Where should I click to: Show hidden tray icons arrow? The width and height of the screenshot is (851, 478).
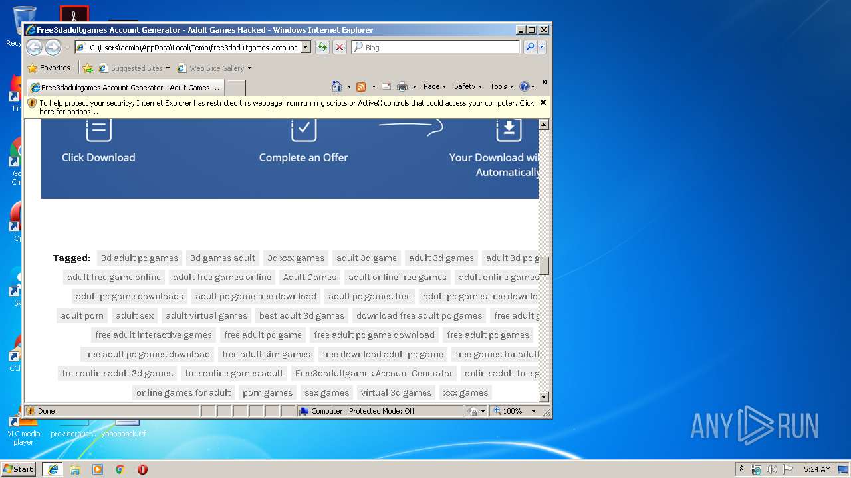(741, 469)
